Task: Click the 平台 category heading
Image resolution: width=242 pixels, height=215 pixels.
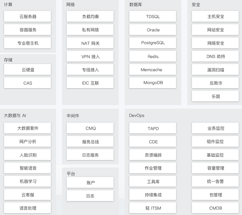Action: pos(71,174)
